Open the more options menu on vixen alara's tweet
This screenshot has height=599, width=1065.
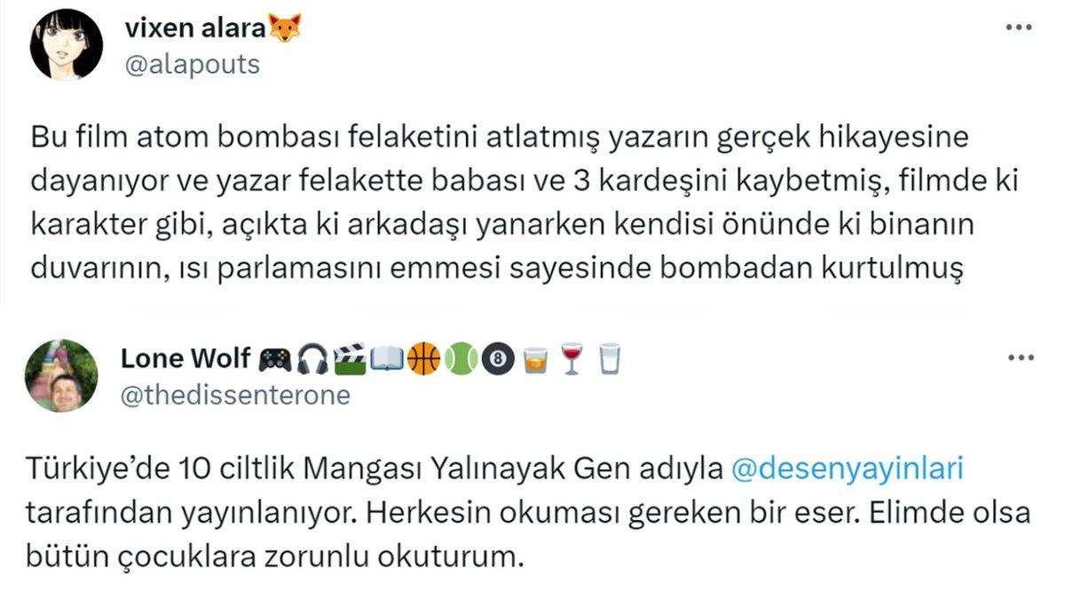coord(1017,25)
